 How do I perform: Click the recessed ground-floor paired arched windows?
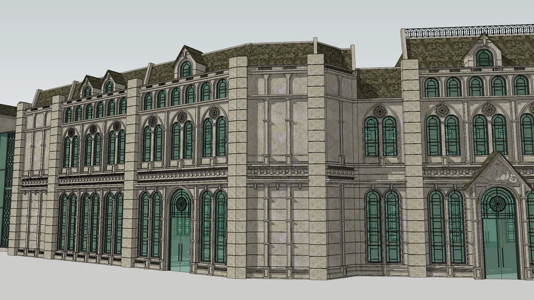coord(383,227)
